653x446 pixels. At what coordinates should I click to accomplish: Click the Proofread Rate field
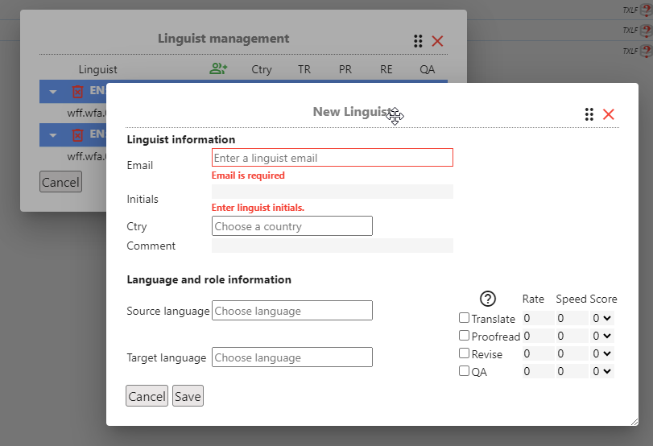point(538,336)
